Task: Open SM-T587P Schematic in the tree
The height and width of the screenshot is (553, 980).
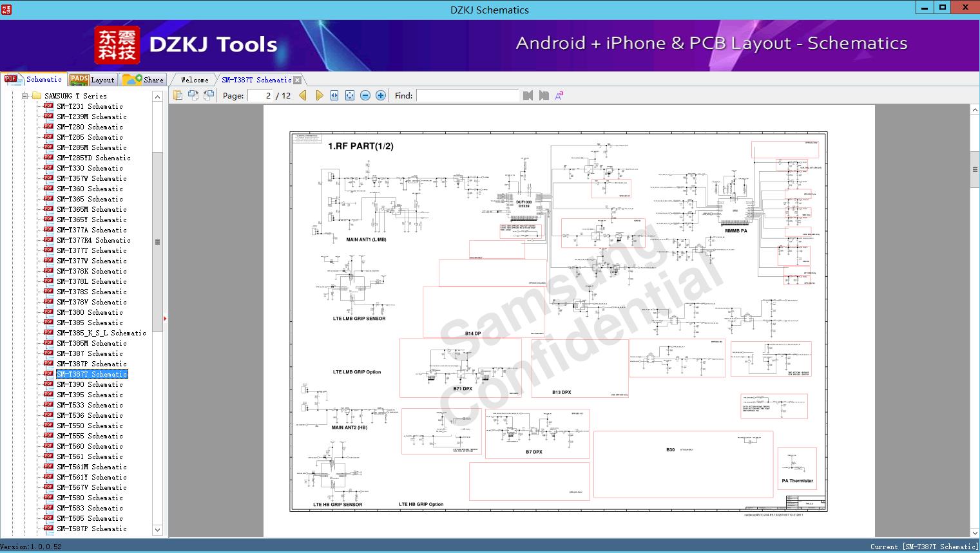Action: click(x=91, y=529)
